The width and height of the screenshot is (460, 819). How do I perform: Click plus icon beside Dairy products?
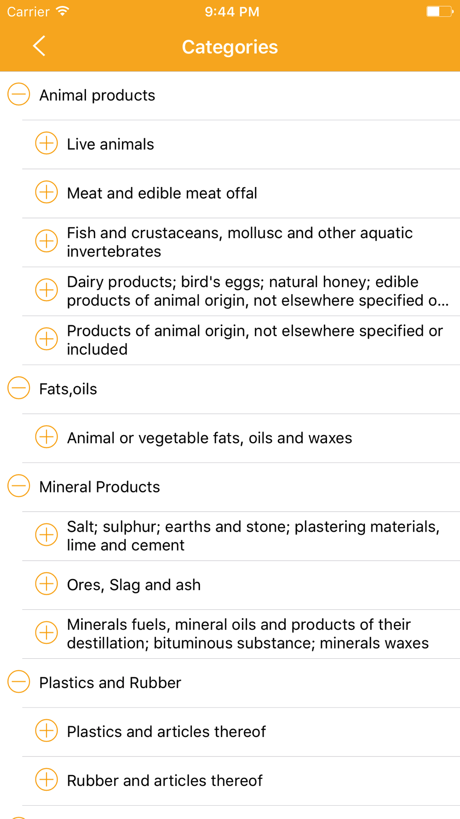pos(46,290)
